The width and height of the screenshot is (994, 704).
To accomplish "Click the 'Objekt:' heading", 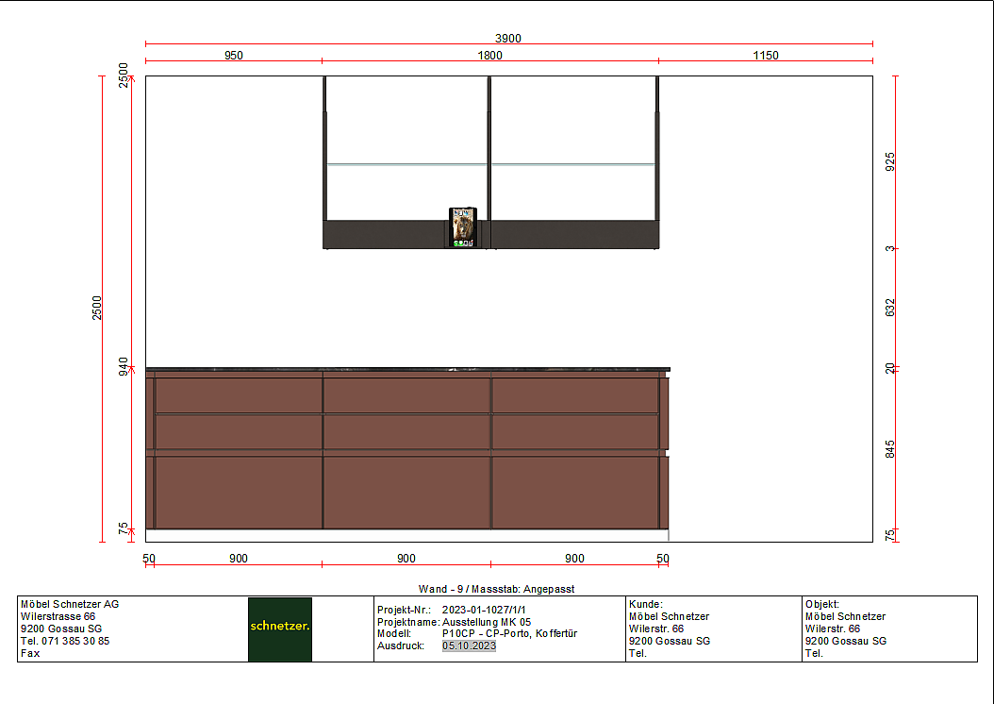I will coord(822,604).
